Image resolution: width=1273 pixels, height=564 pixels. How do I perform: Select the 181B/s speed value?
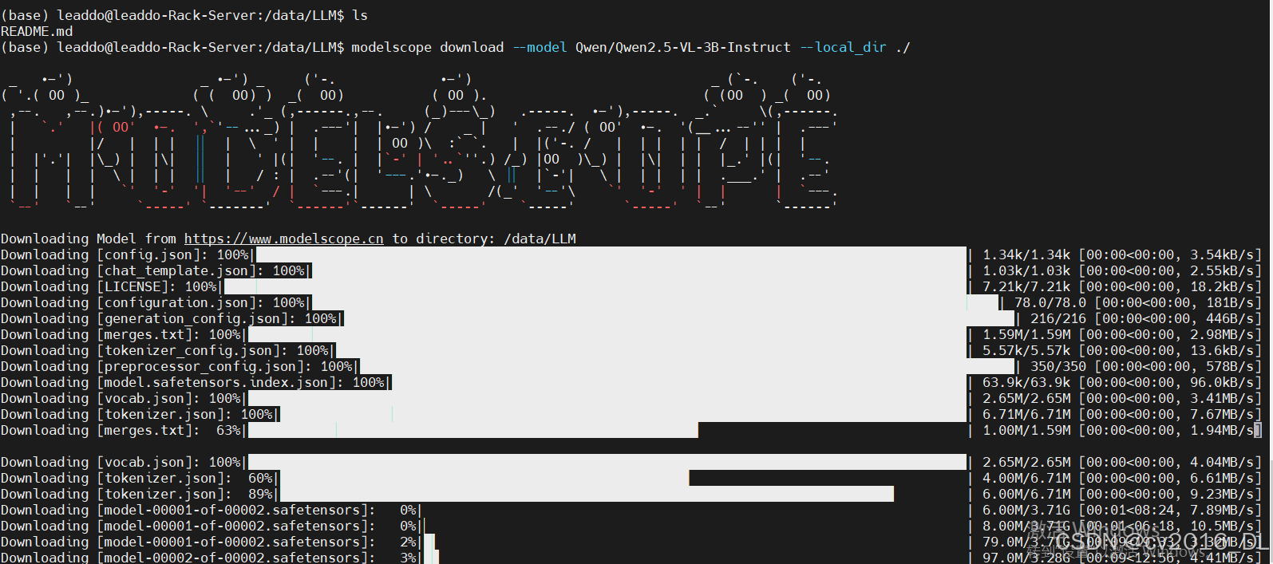1230,302
